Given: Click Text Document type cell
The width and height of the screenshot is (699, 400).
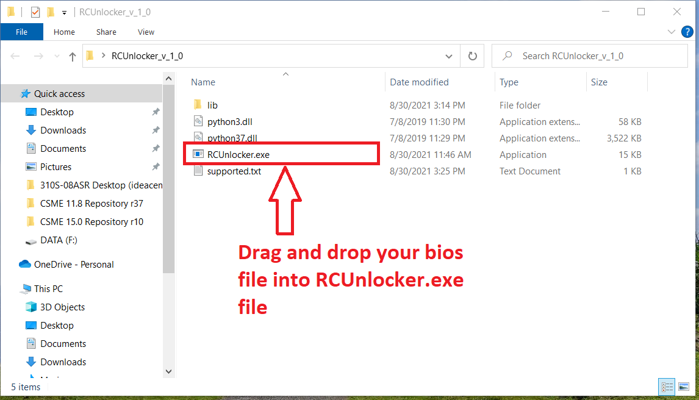Looking at the screenshot, I should (529, 171).
